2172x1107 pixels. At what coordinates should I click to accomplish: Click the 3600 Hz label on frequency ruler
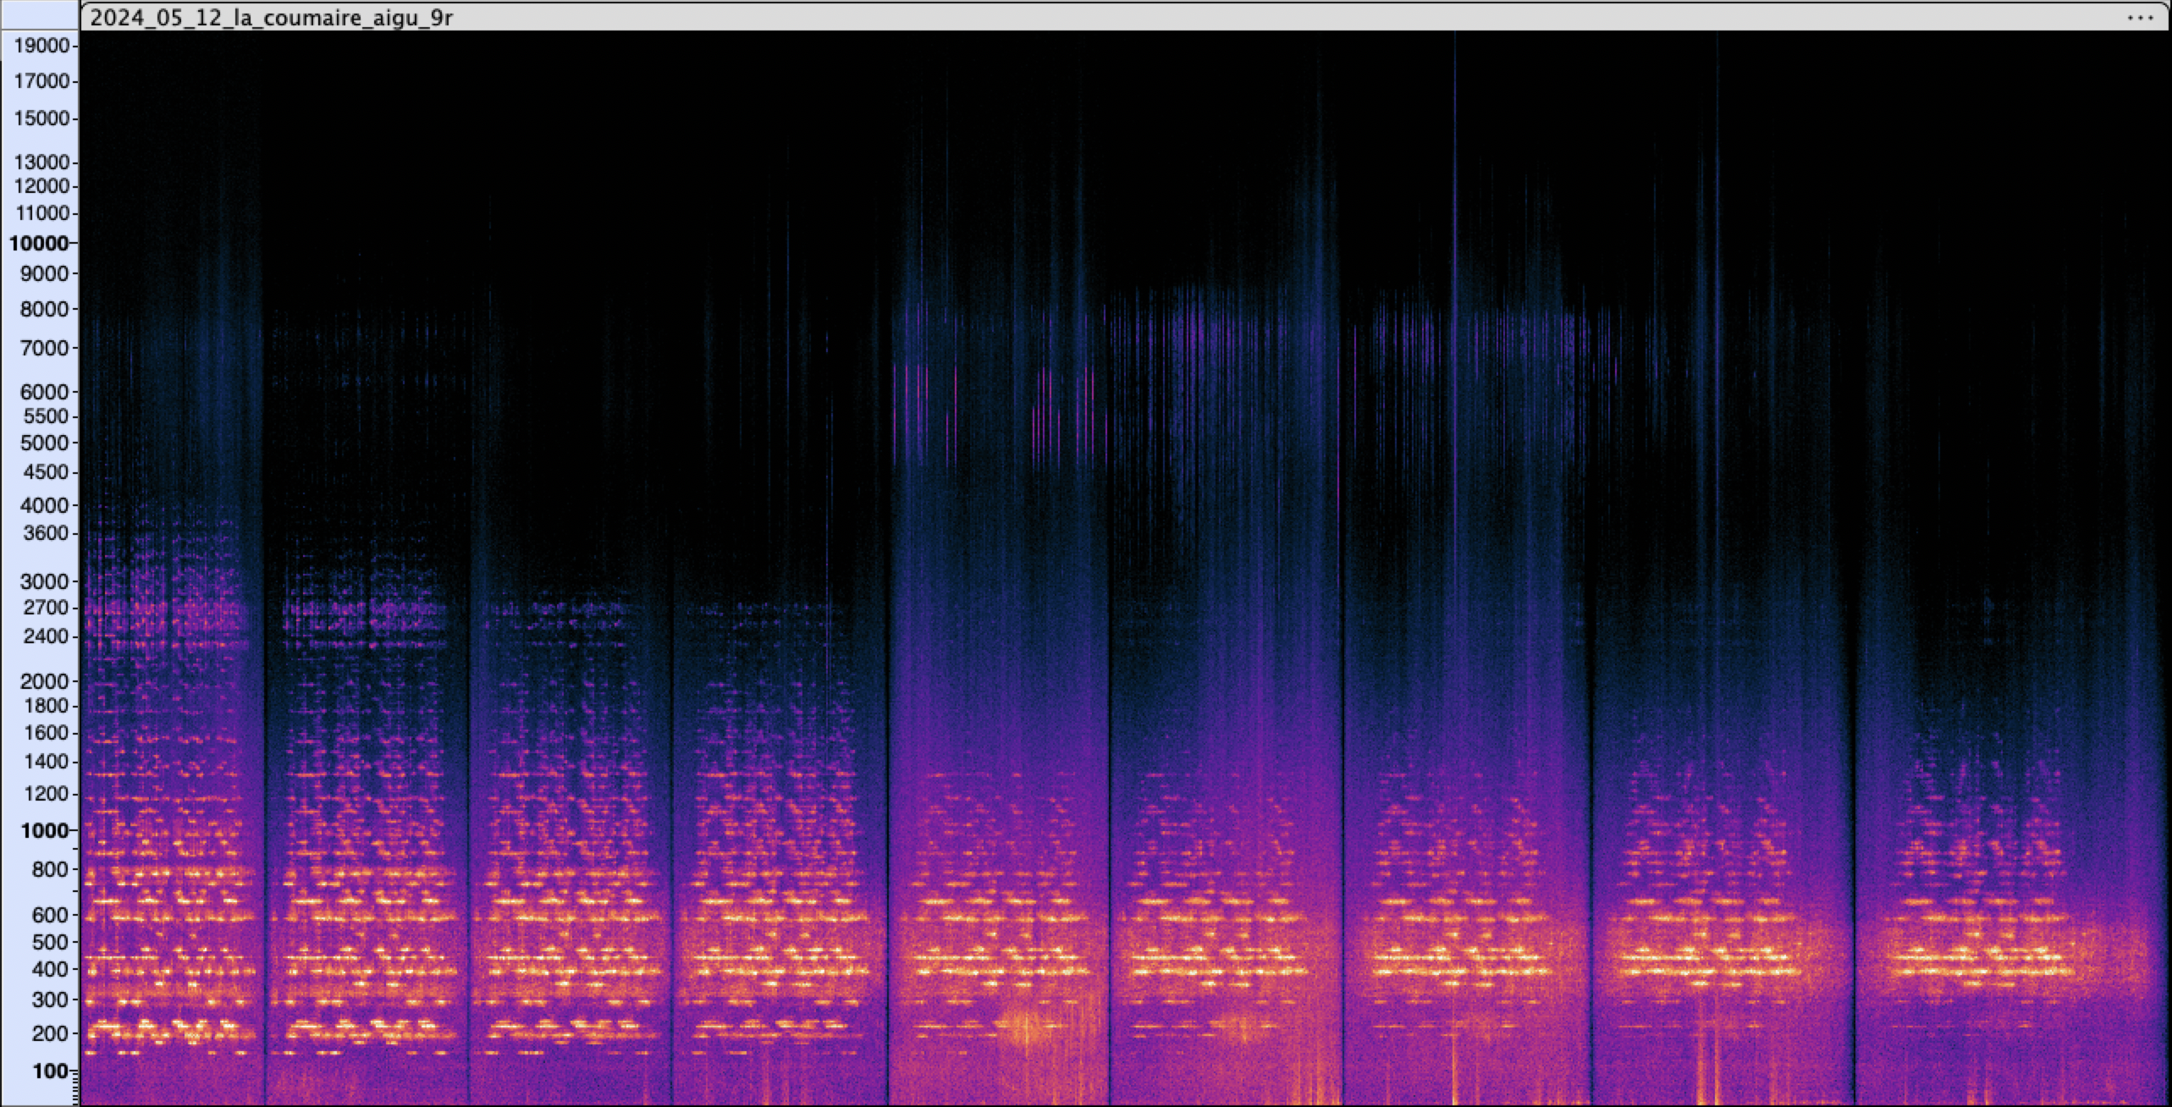[44, 533]
